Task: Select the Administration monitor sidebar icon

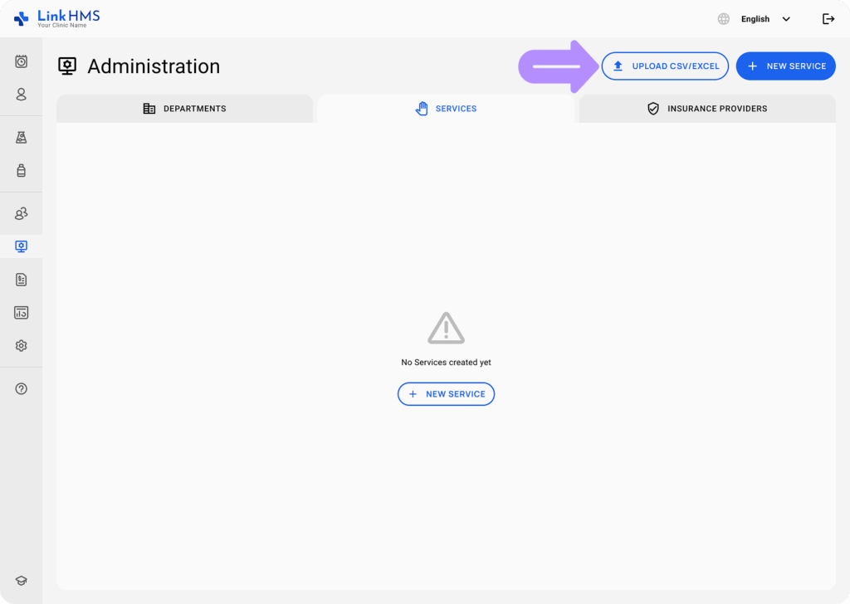Action: coord(21,246)
